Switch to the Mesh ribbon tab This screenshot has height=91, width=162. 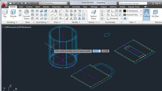tap(38, 7)
